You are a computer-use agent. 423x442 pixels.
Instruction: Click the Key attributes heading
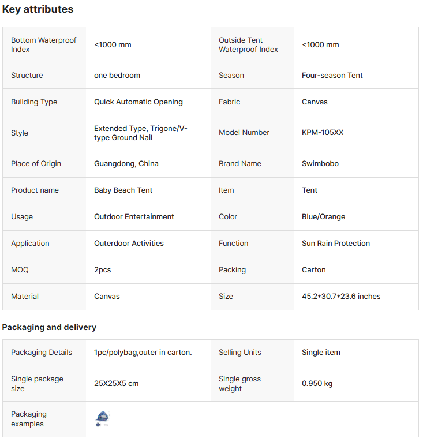(38, 9)
